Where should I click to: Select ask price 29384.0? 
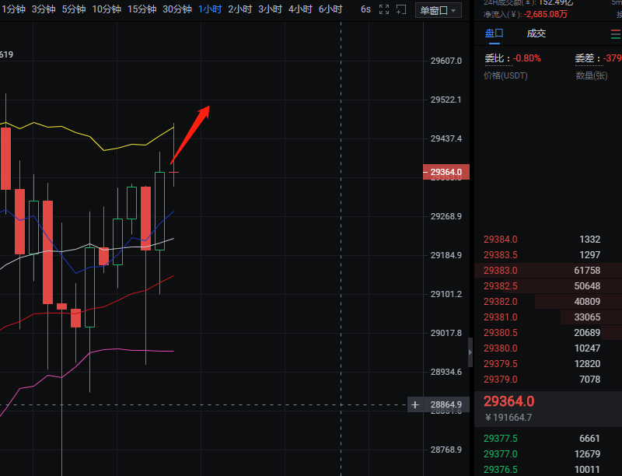pos(500,240)
